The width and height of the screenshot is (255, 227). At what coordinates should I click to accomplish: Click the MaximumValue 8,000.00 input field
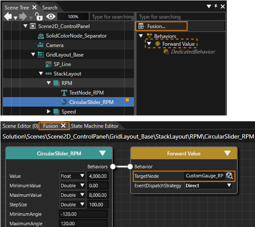tap(98, 195)
